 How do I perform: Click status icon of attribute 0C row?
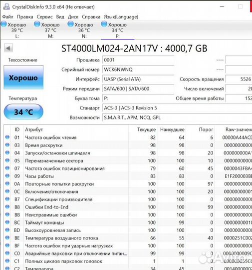tap(7, 191)
